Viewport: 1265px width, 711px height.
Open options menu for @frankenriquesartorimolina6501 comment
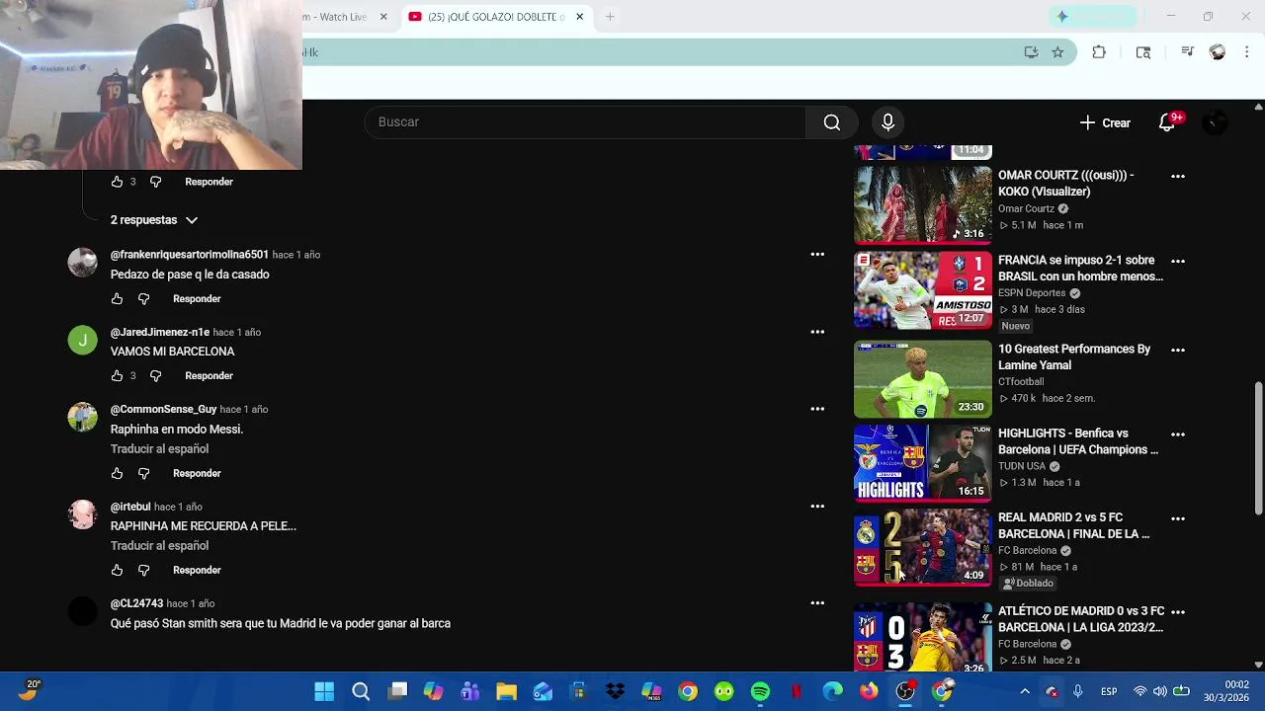coord(817,255)
